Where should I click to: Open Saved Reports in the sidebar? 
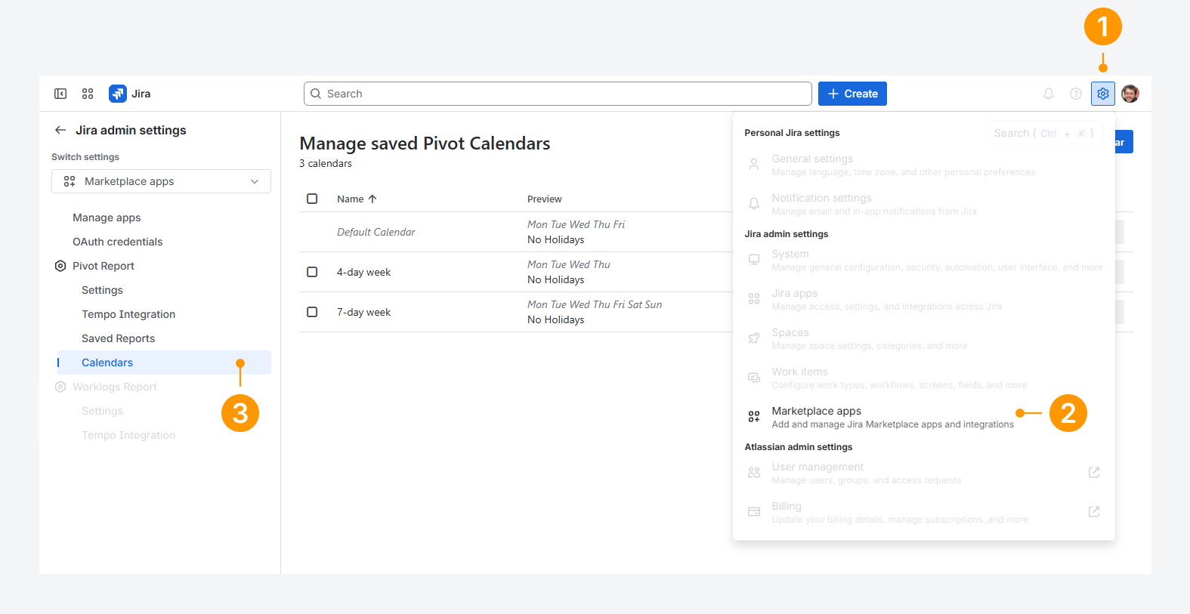(x=118, y=338)
